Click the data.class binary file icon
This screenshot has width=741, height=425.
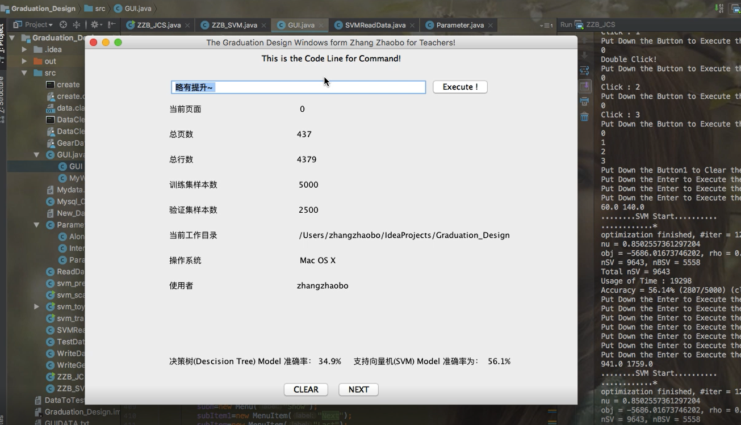click(x=51, y=108)
